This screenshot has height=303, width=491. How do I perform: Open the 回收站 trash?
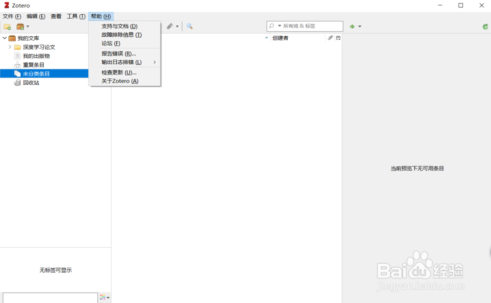click(30, 82)
